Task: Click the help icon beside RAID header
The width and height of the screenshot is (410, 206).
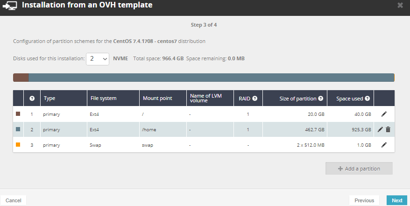Action: point(254,99)
